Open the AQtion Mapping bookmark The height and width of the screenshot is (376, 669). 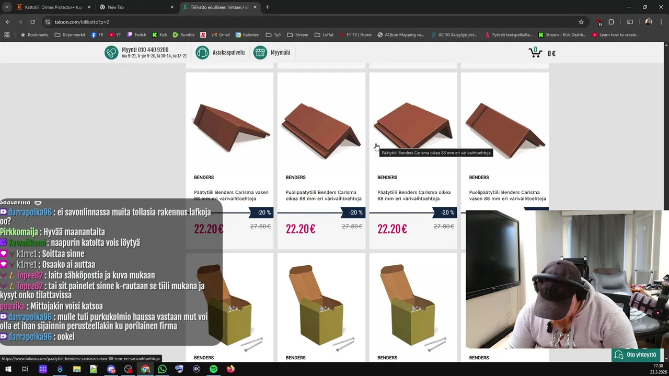point(401,35)
